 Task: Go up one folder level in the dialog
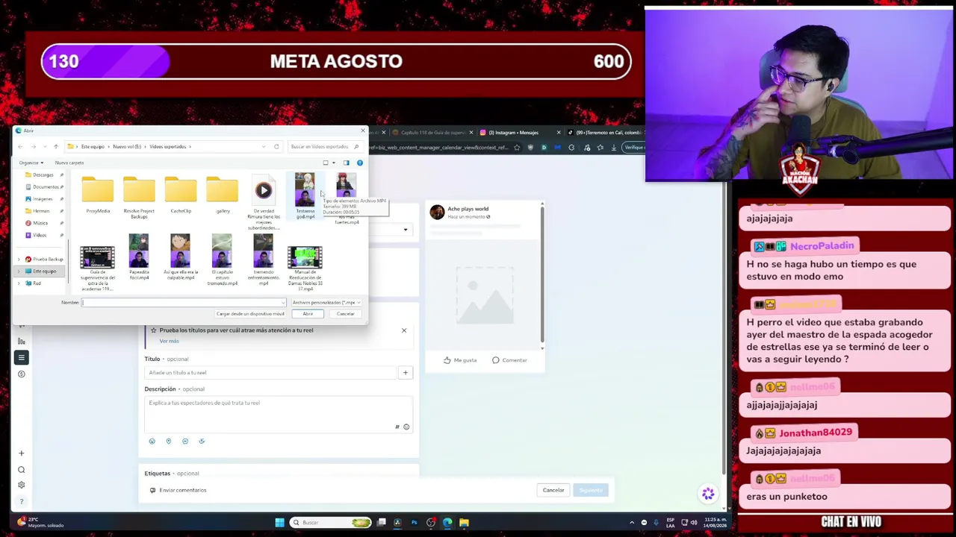click(x=55, y=146)
